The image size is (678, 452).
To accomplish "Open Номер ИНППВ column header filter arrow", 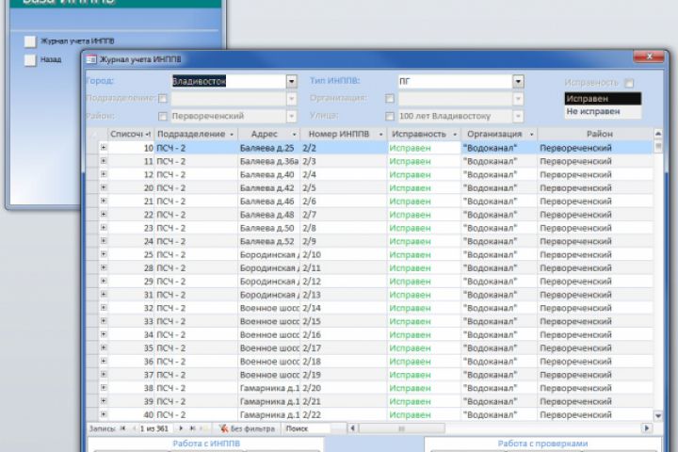I will coord(380,135).
